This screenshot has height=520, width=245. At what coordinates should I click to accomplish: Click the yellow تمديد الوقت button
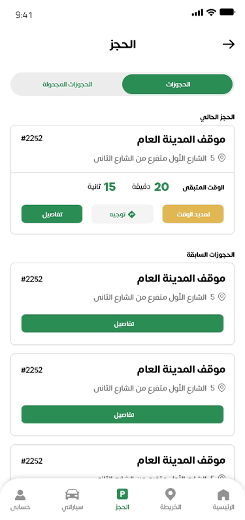[193, 214]
